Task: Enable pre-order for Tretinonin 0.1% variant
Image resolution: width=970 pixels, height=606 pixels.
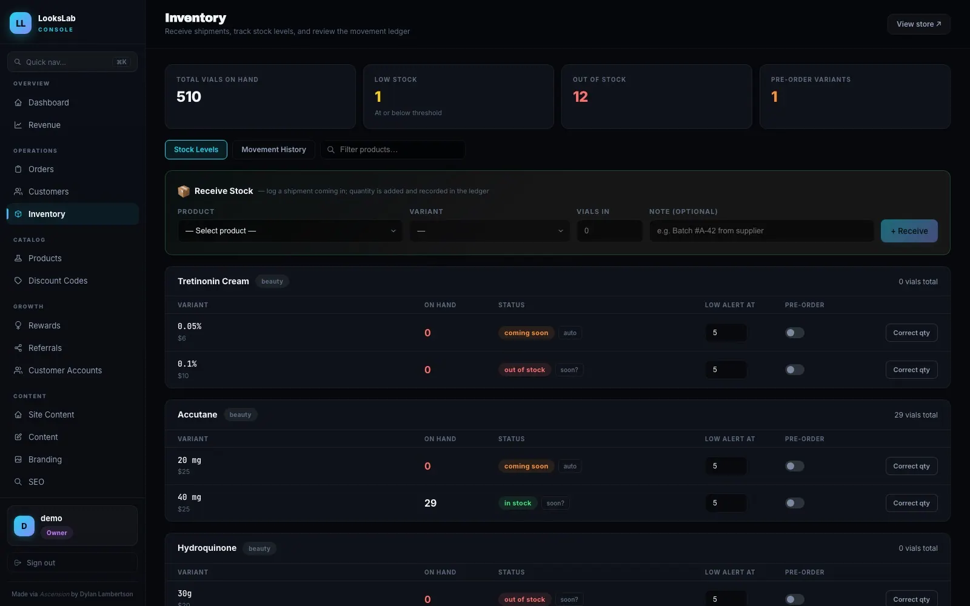Action: coord(795,370)
